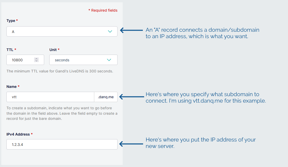The width and height of the screenshot is (288, 167).
Task: Click the blue arrow pointing at IPv4 field
Action: (x=132, y=144)
